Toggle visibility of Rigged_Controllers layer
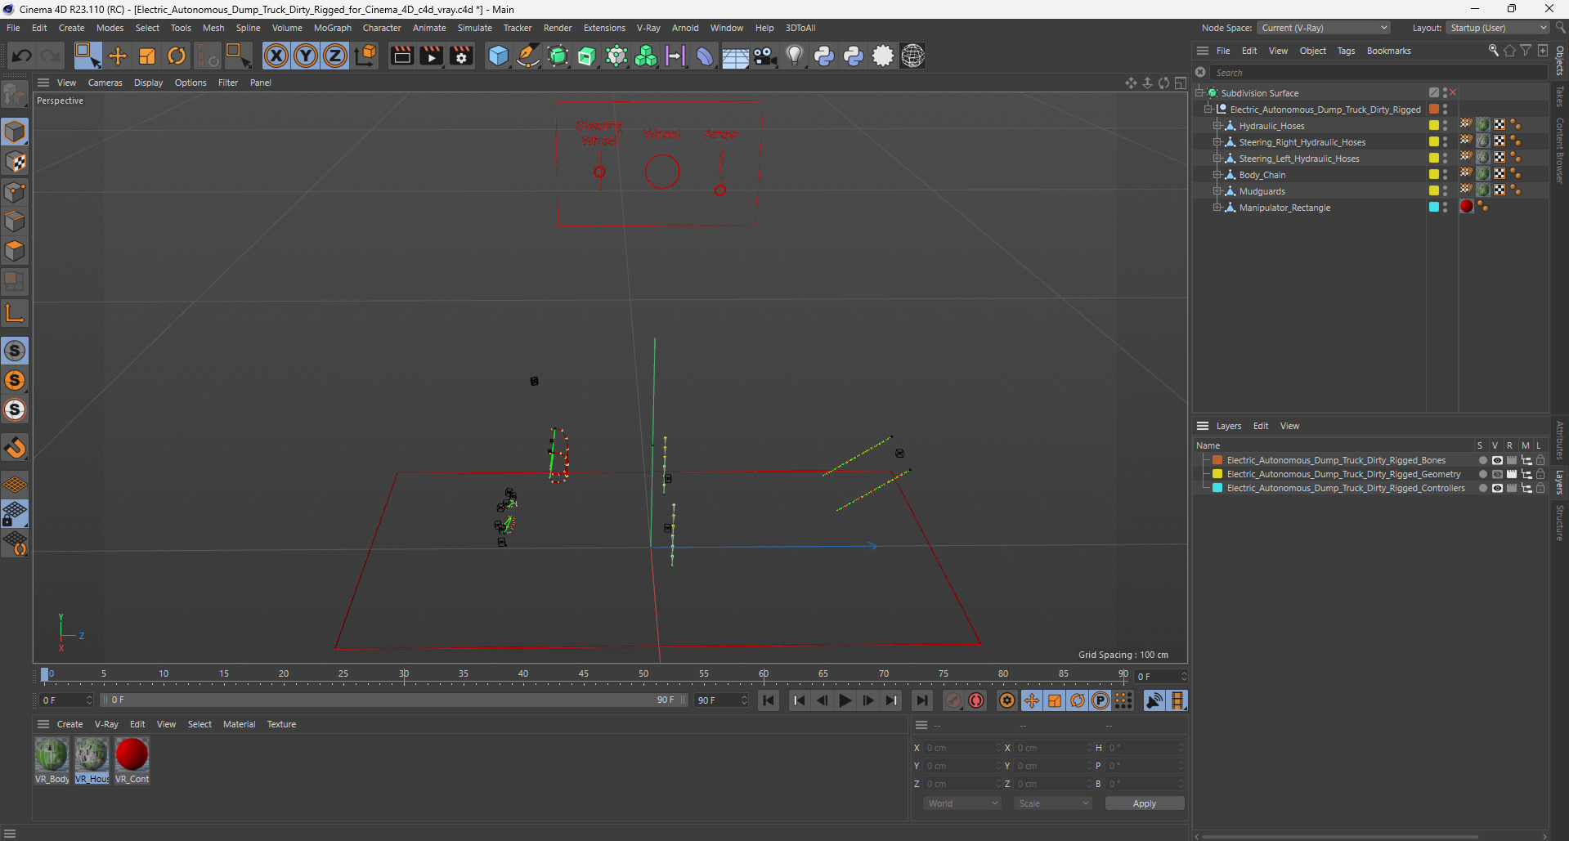The height and width of the screenshot is (841, 1569). pos(1497,488)
